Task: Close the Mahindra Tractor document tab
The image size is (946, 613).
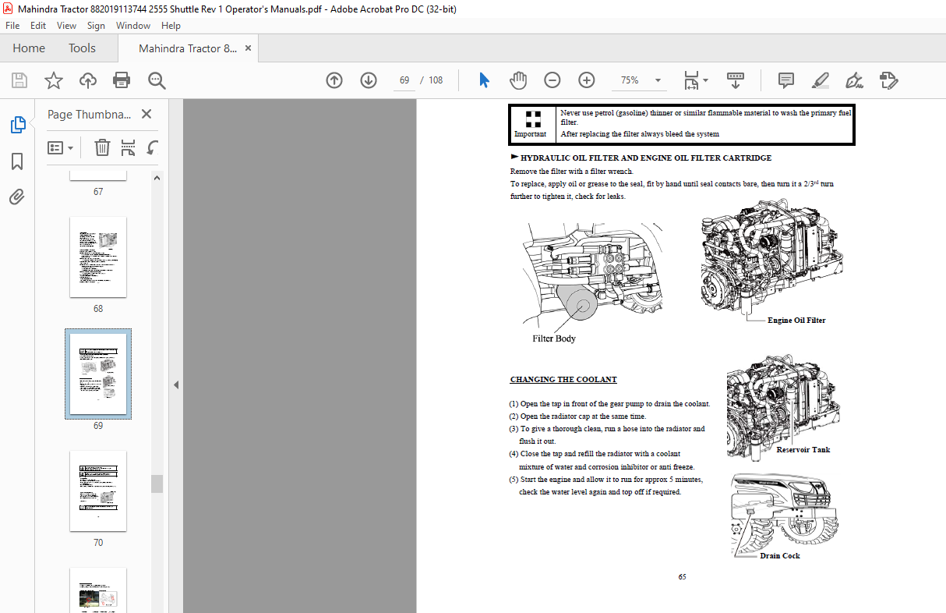Action: click(x=249, y=48)
